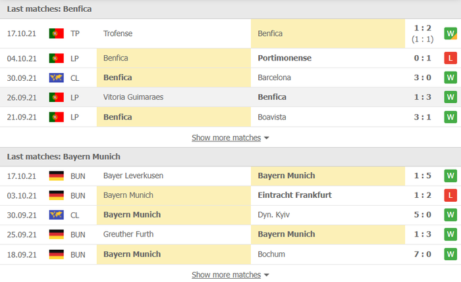Click the win badge for Benfica vs Boavista
Image resolution: width=461 pixels, height=282 pixels.
[x=450, y=117]
